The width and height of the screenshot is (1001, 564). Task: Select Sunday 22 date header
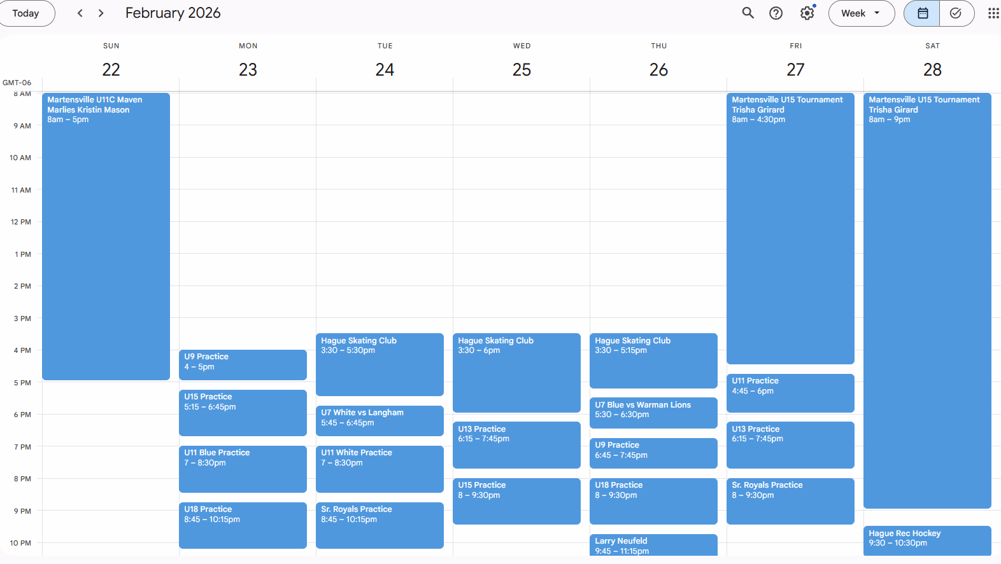tap(111, 69)
